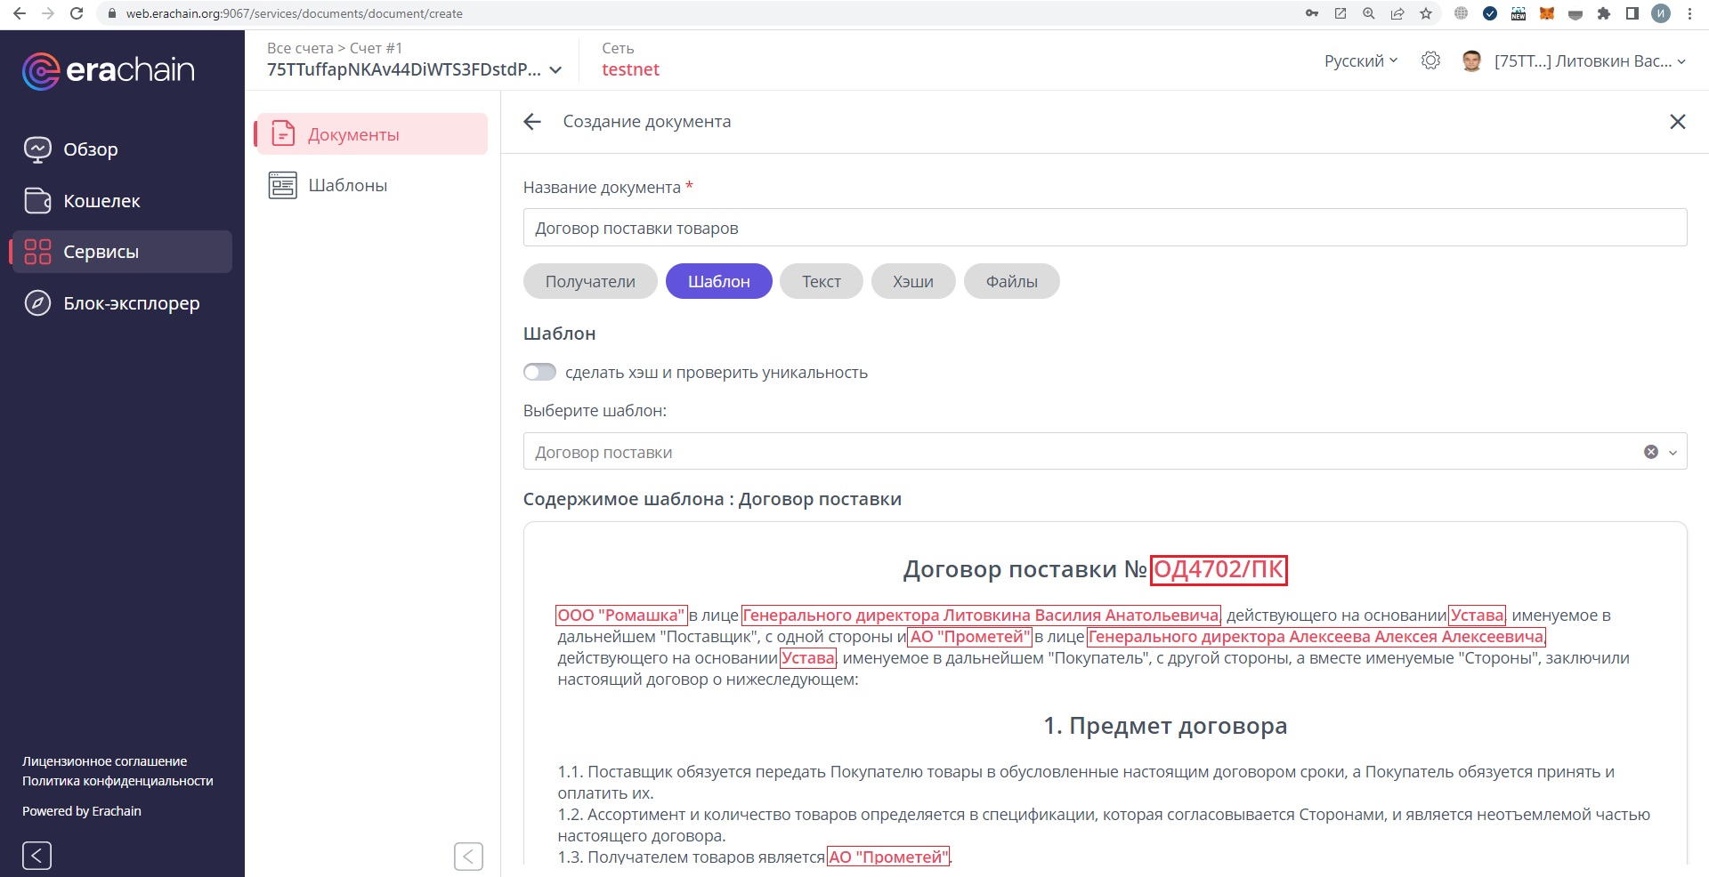Viewport: 1709px width, 877px height.
Task: Switch to the Текст tab
Action: coord(820,281)
